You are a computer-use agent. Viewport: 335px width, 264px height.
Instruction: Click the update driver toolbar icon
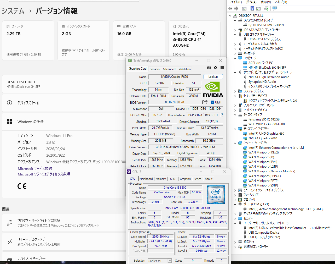[266, 9]
